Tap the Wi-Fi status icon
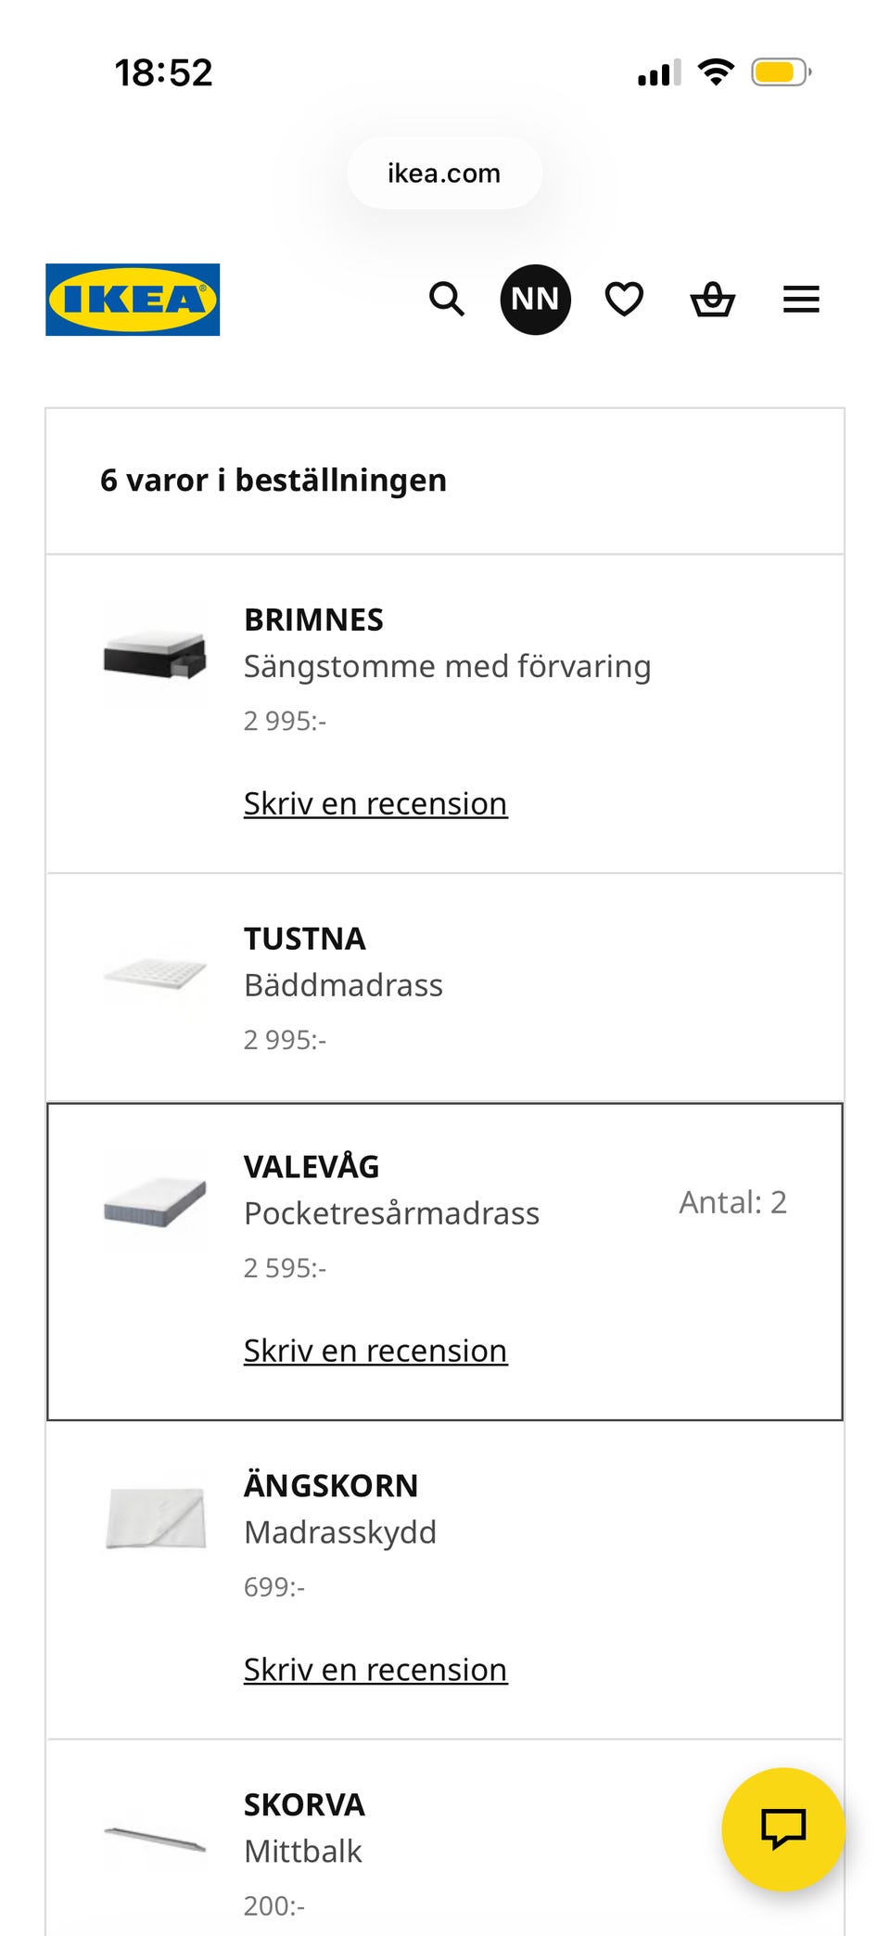This screenshot has width=890, height=1936. [716, 71]
